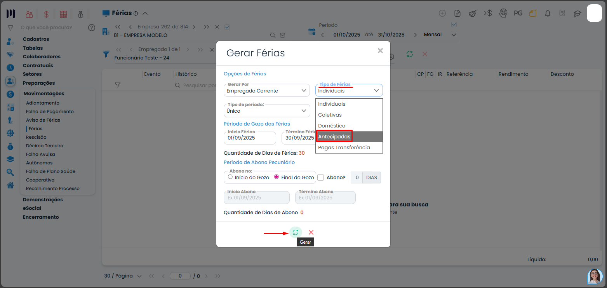The width and height of the screenshot is (607, 288).
Task: Click the money bag icon in the top toolbar
Action: click(80, 14)
